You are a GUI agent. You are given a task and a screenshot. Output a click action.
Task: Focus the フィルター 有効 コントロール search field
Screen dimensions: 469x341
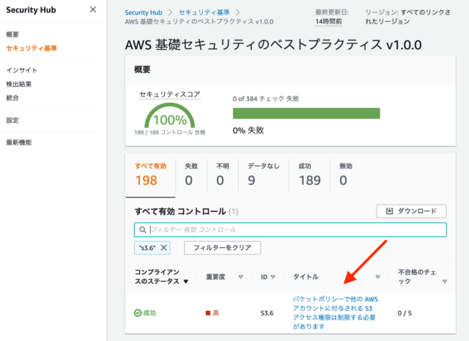tap(293, 230)
